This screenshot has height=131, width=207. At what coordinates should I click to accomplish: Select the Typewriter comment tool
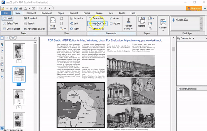(96, 18)
